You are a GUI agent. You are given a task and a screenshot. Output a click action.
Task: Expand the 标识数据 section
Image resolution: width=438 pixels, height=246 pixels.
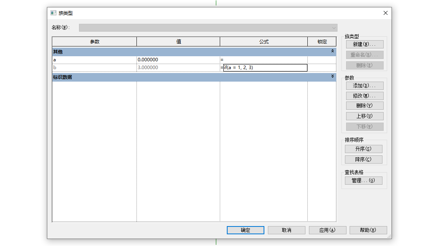tap(332, 77)
